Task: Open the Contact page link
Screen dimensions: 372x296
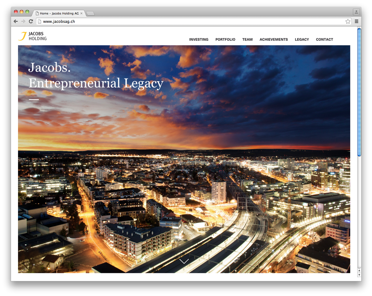Action: point(324,39)
